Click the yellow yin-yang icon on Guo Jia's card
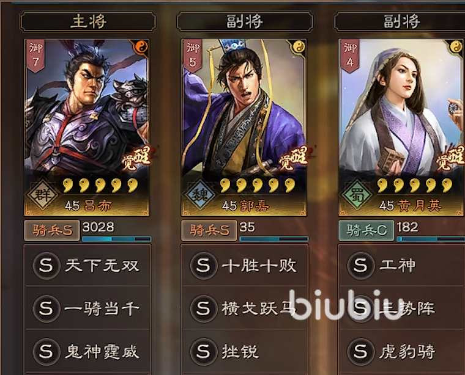Image resolution: width=465 pixels, height=375 pixels. [299, 47]
